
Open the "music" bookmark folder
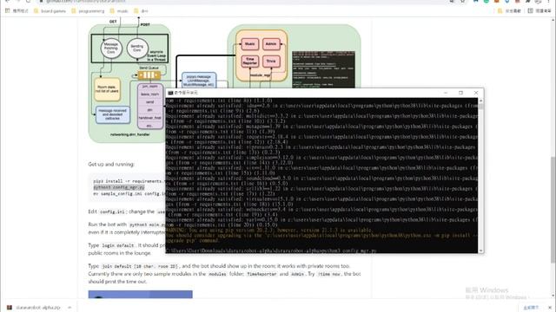click(119, 11)
